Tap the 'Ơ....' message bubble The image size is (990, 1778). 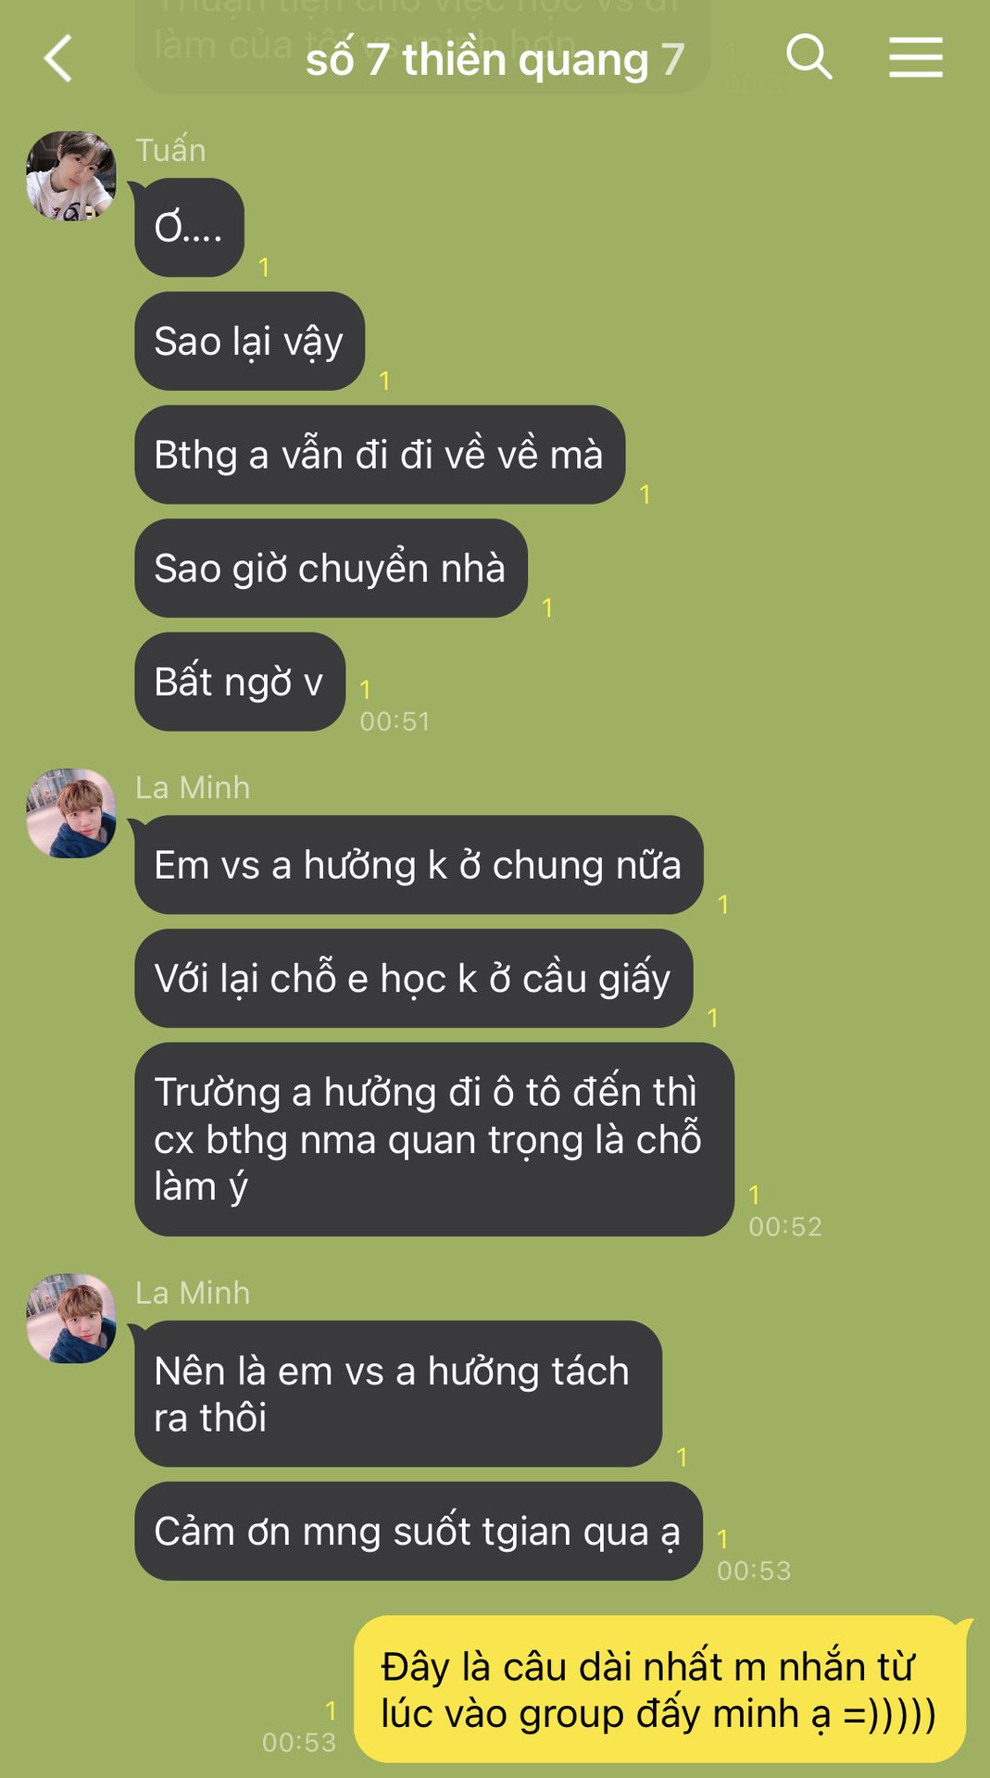(x=190, y=227)
